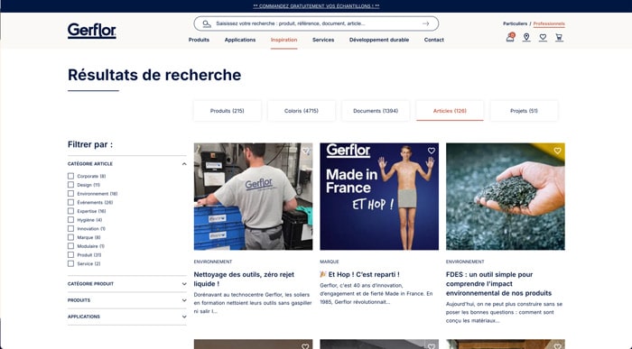
Task: Click the magnifier icon in search bar
Action: pyautogui.click(x=207, y=23)
